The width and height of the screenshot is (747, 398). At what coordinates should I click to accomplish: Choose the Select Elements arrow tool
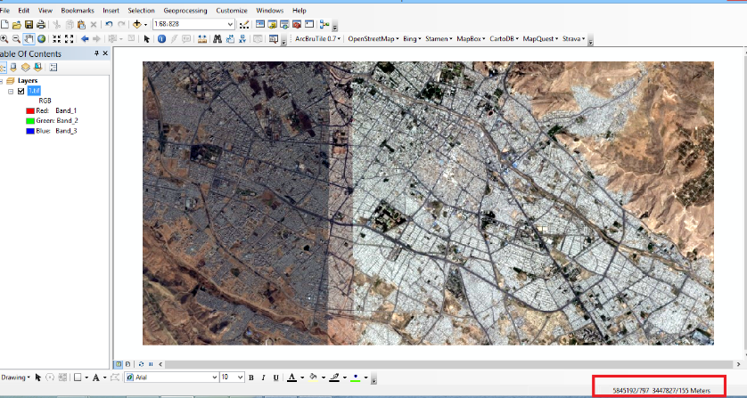(x=147, y=39)
